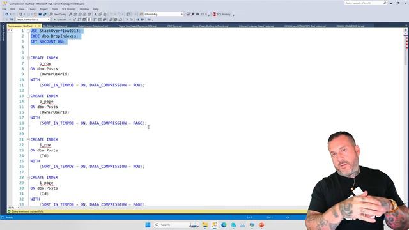Open Microsoft Store from the taskbar
409x230 pixels.
tap(233, 225)
